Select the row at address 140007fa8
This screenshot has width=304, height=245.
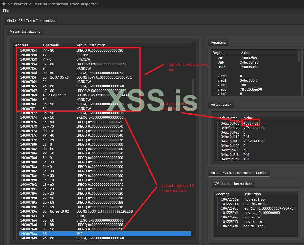pos(105,229)
